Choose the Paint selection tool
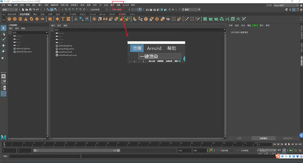Image resolution: width=303 pixels, height=163 pixels. [3, 39]
